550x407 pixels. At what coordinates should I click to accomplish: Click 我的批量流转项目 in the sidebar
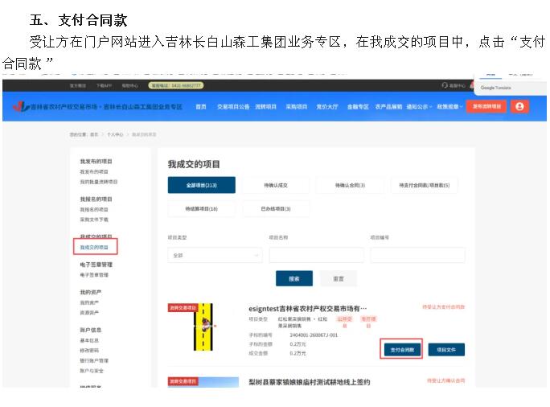[x=99, y=182]
